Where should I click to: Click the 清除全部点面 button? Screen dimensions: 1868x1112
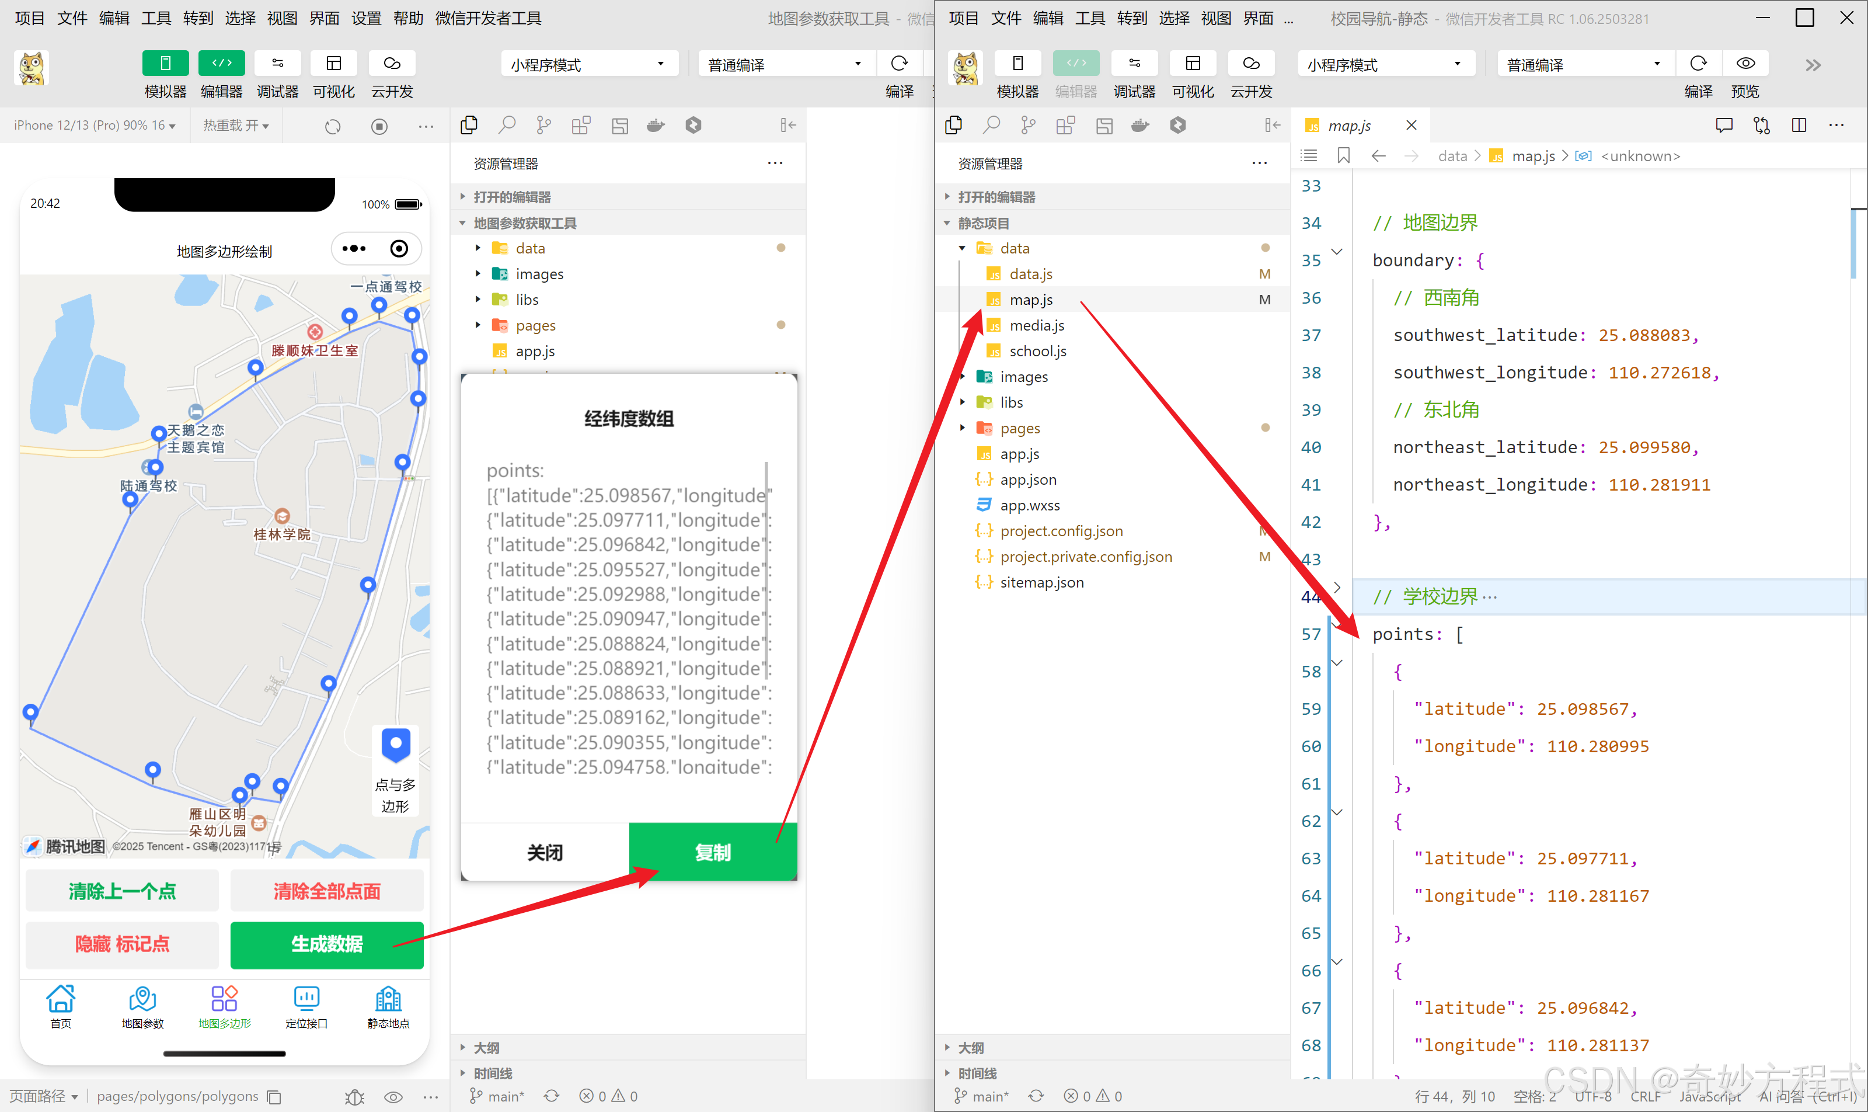pyautogui.click(x=327, y=891)
